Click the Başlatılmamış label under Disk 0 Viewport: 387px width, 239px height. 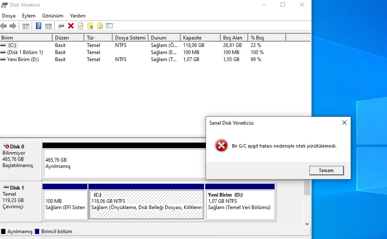[x=18, y=165]
